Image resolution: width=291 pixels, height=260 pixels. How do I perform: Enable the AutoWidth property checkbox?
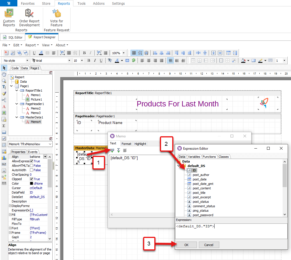32,170
